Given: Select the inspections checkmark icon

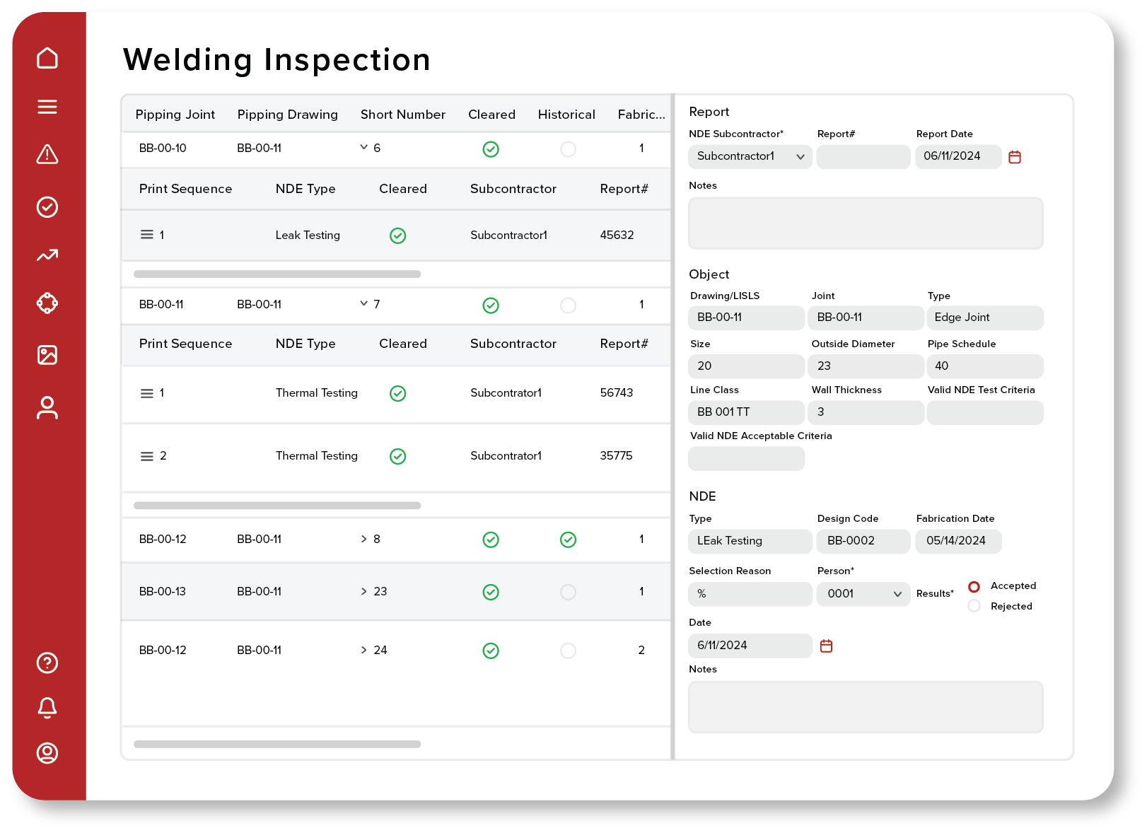Looking at the screenshot, I should [x=47, y=206].
